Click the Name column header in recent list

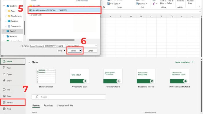click(34, 113)
